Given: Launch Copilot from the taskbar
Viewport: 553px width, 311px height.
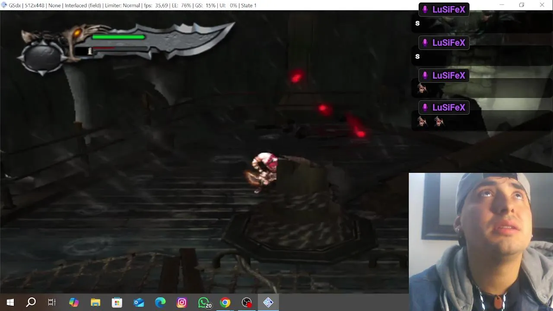Looking at the screenshot, I should click(x=74, y=302).
